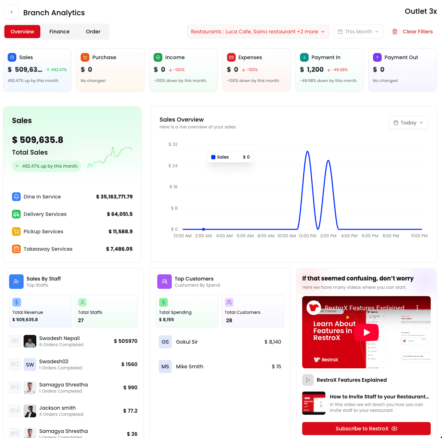The height and width of the screenshot is (438, 442).
Task: Click Subscribe to RestroX button
Action: pos(366,429)
